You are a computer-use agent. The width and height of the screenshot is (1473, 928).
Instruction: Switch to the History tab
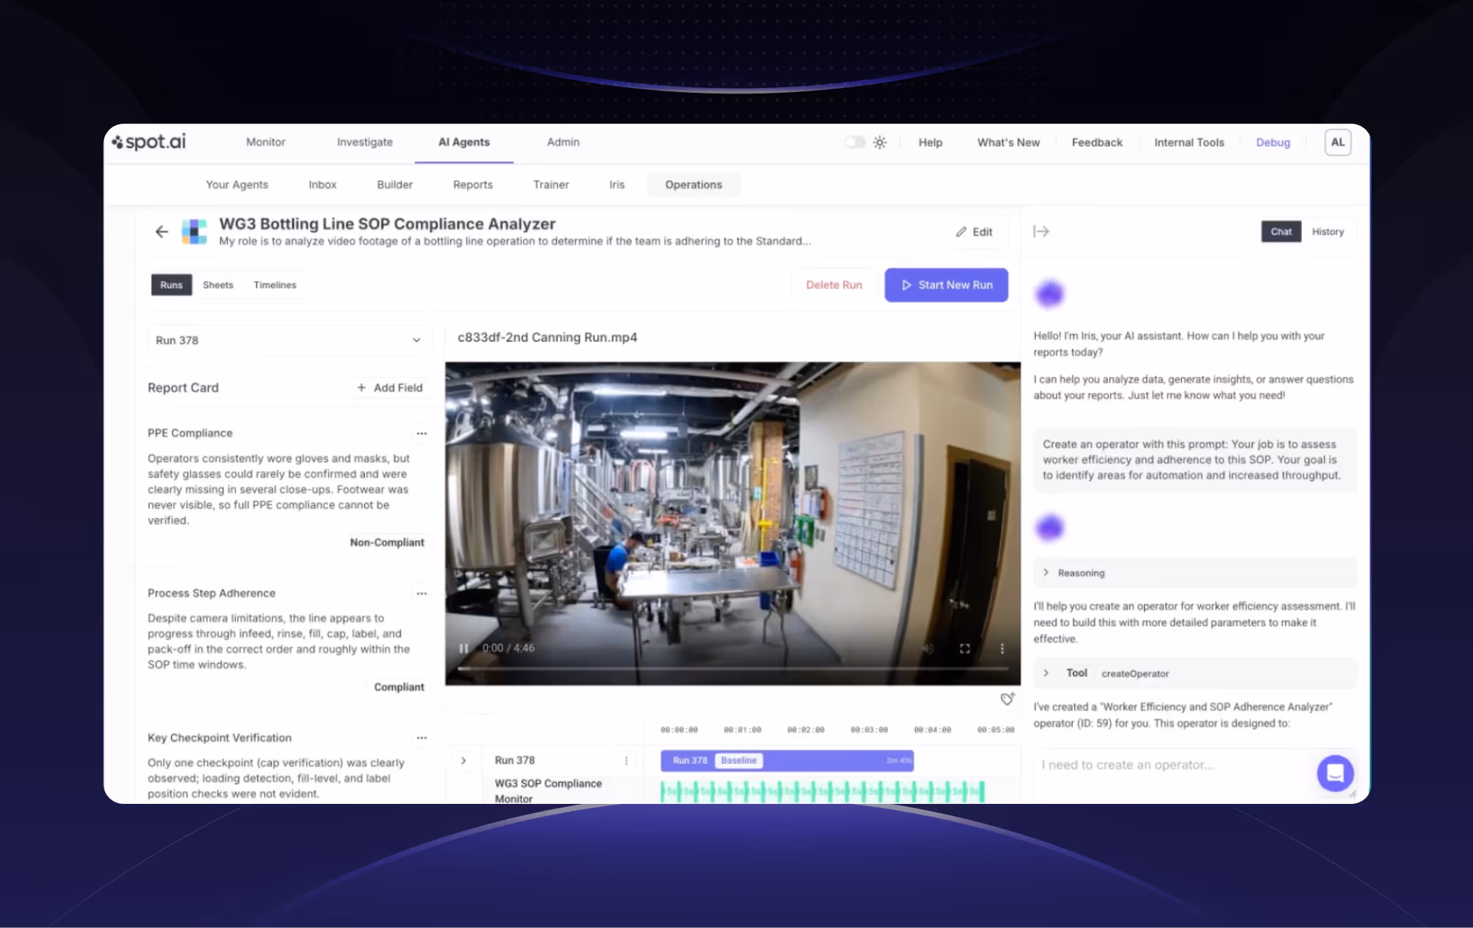click(x=1328, y=232)
